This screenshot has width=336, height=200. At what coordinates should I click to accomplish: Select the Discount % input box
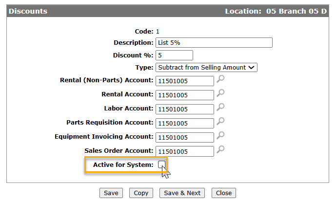point(174,55)
